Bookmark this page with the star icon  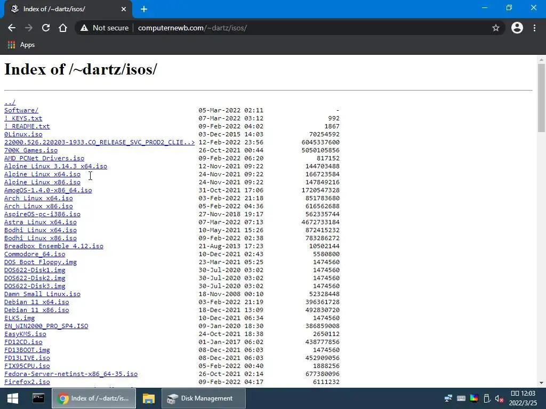click(x=495, y=28)
